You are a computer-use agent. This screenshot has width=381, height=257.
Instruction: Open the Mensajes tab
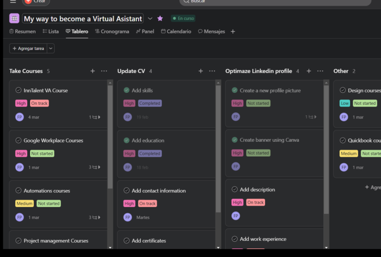click(211, 31)
